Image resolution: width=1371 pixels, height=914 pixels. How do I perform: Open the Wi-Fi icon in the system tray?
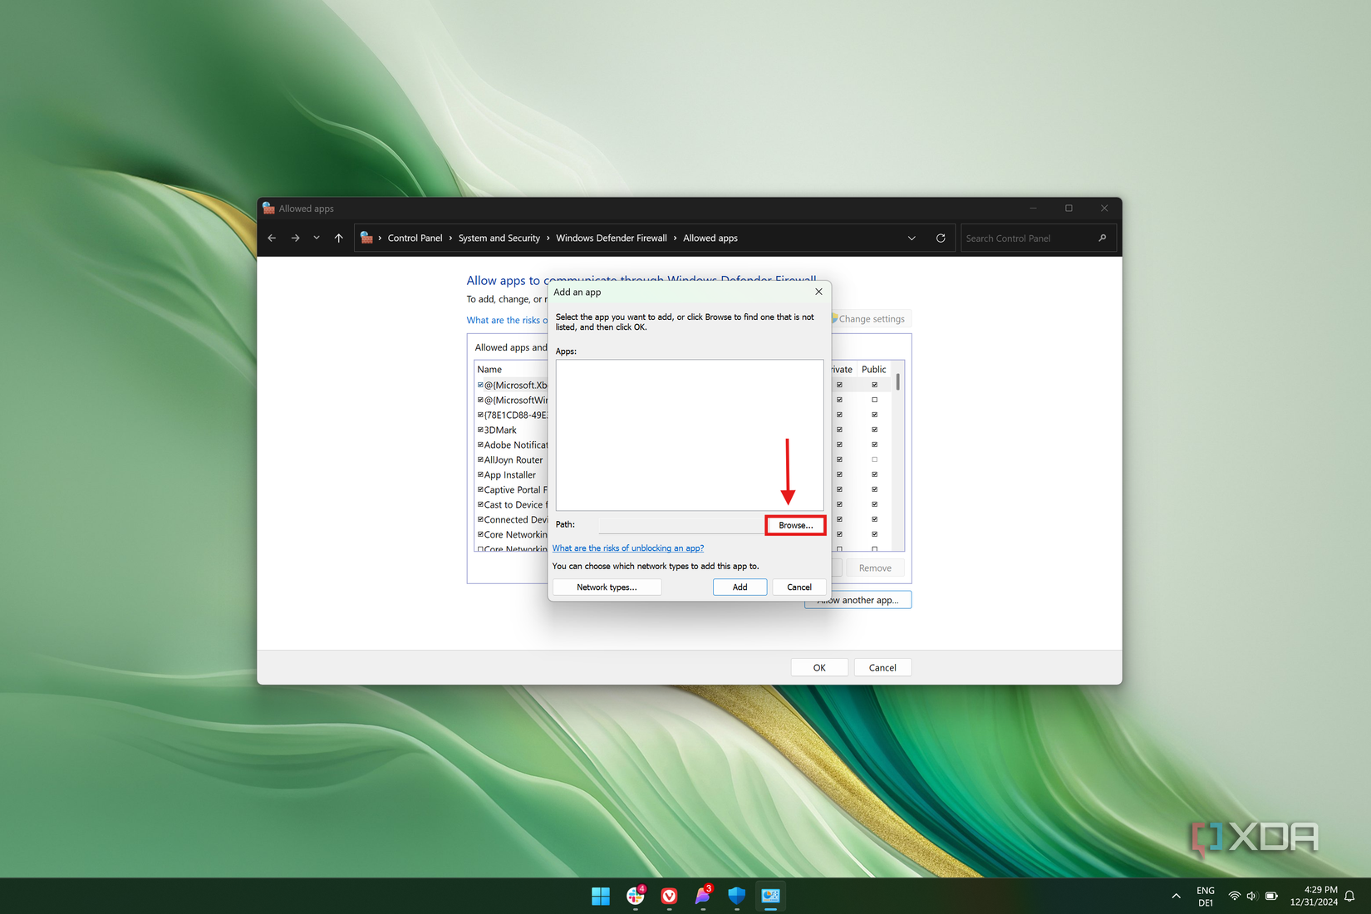tap(1235, 897)
